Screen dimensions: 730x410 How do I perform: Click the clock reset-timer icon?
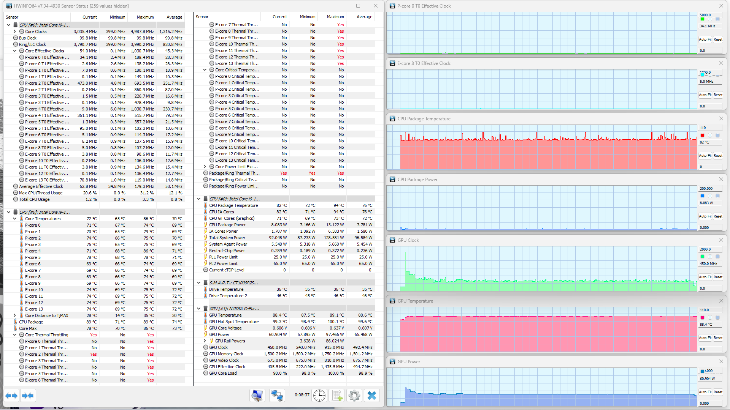pos(319,396)
